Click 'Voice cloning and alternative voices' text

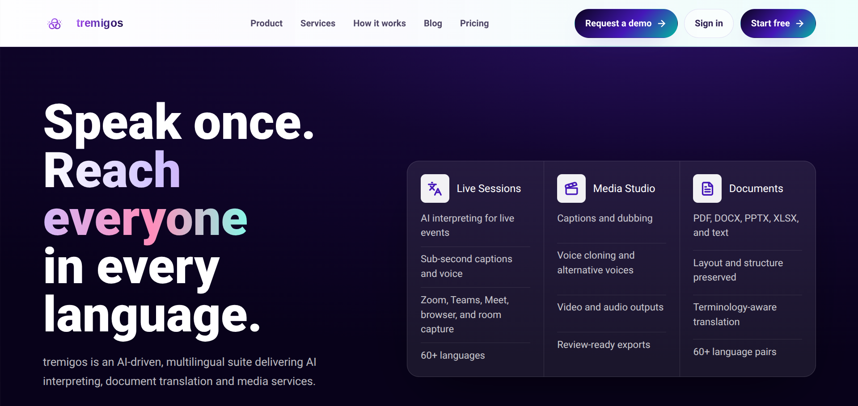pos(596,263)
